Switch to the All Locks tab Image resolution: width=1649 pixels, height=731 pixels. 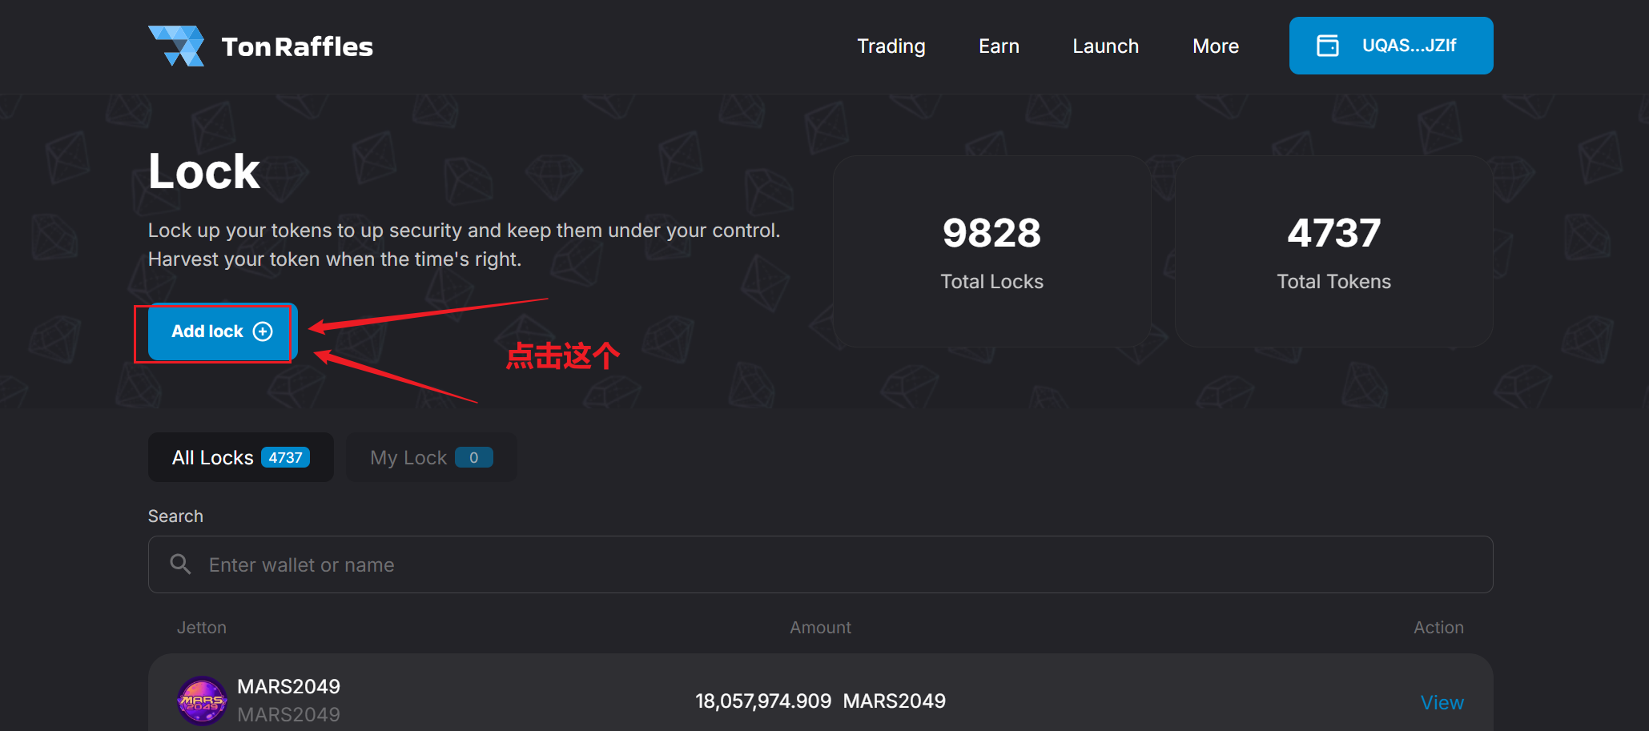(x=214, y=457)
